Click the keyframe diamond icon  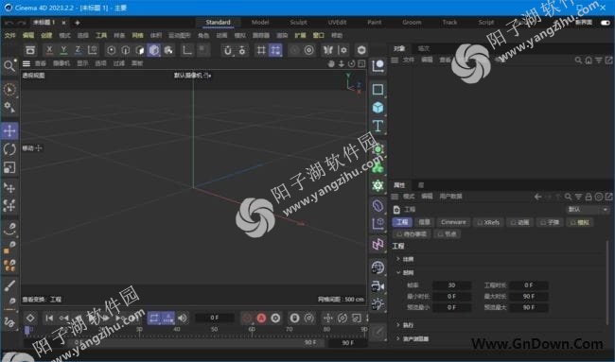pos(30,319)
